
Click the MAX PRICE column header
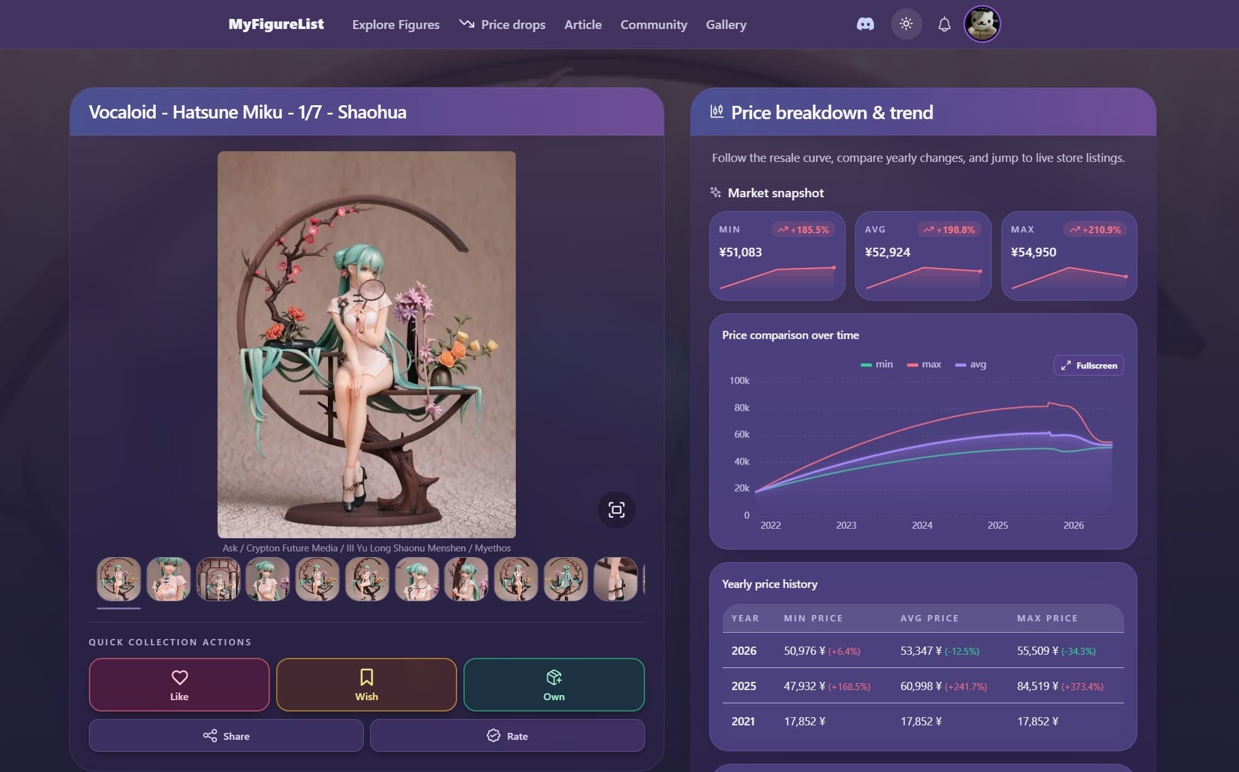1047,618
